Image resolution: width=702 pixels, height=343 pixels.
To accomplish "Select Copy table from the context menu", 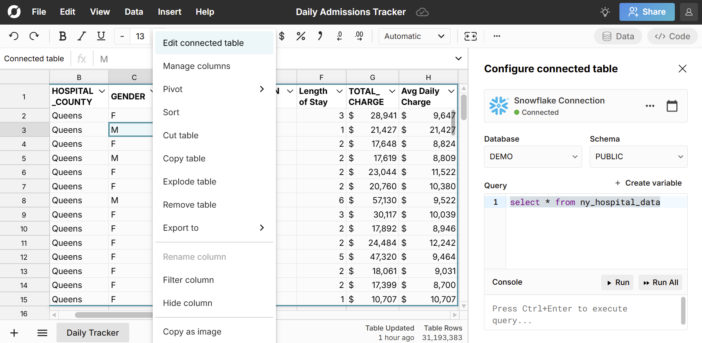I will point(184,158).
